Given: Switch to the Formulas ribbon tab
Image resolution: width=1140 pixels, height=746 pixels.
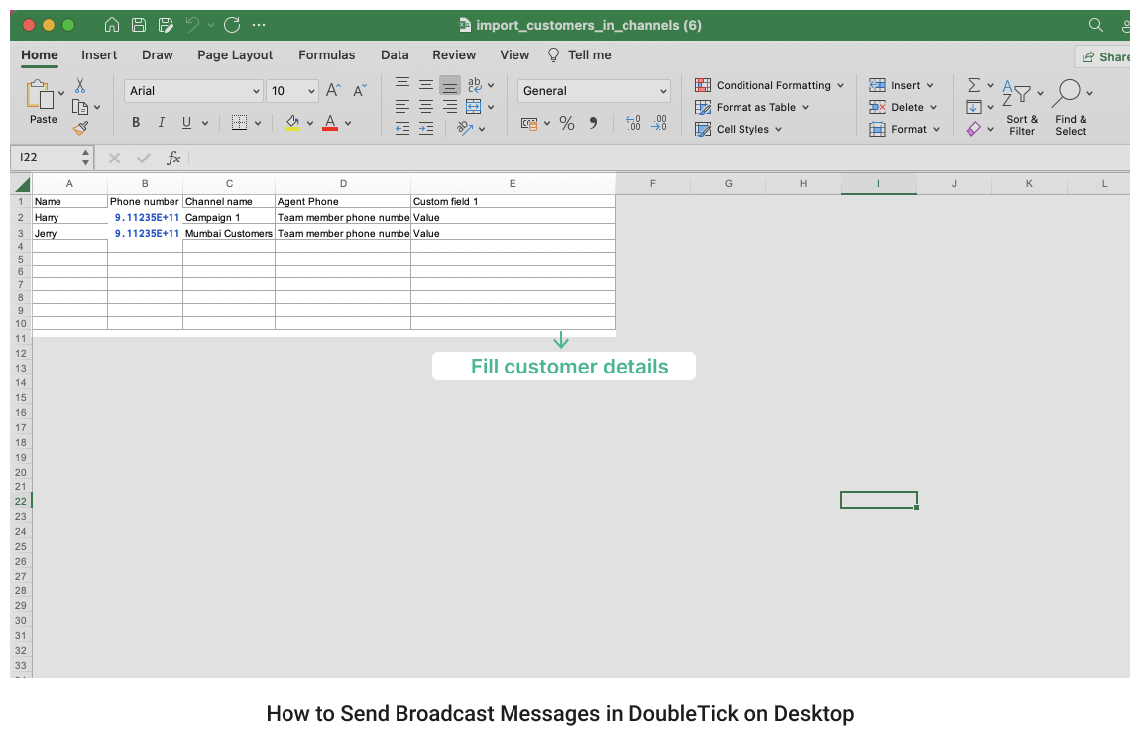Looking at the screenshot, I should pyautogui.click(x=327, y=55).
